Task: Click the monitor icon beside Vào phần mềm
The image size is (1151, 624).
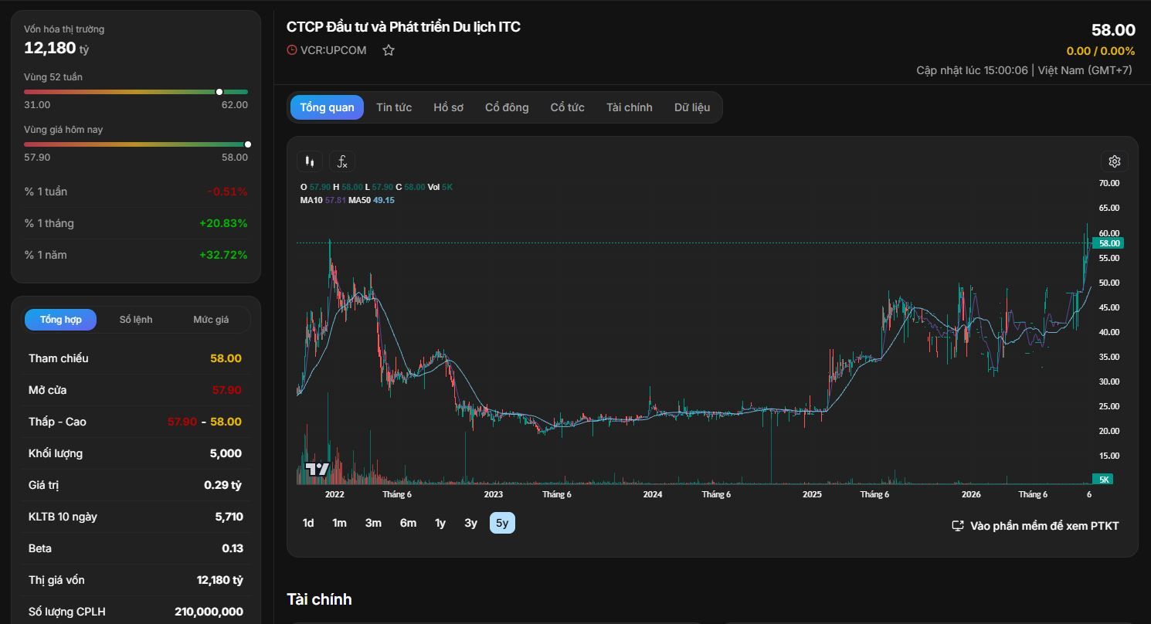Action: tap(958, 526)
